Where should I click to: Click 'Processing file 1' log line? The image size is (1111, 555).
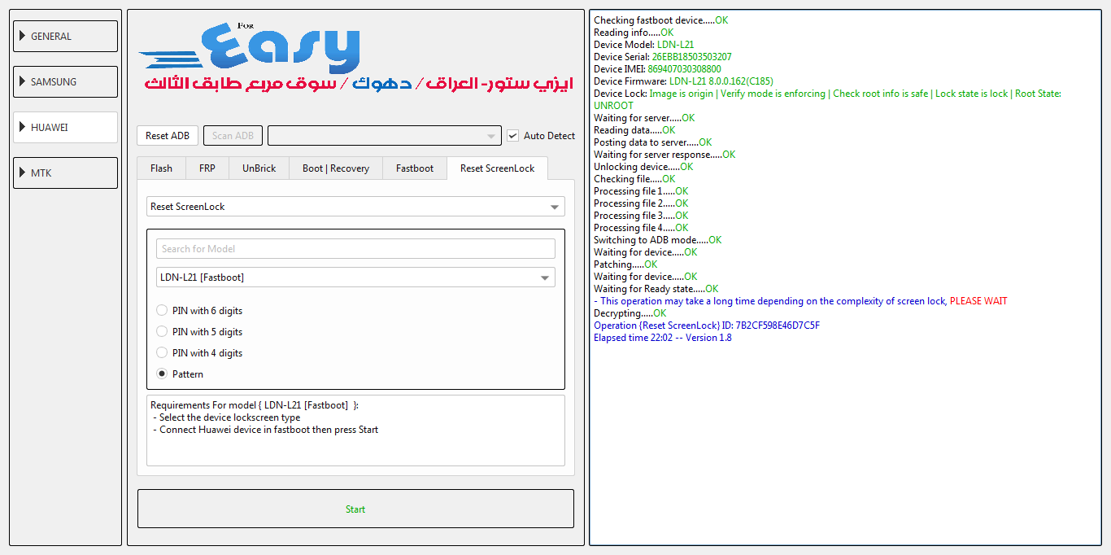pyautogui.click(x=641, y=191)
